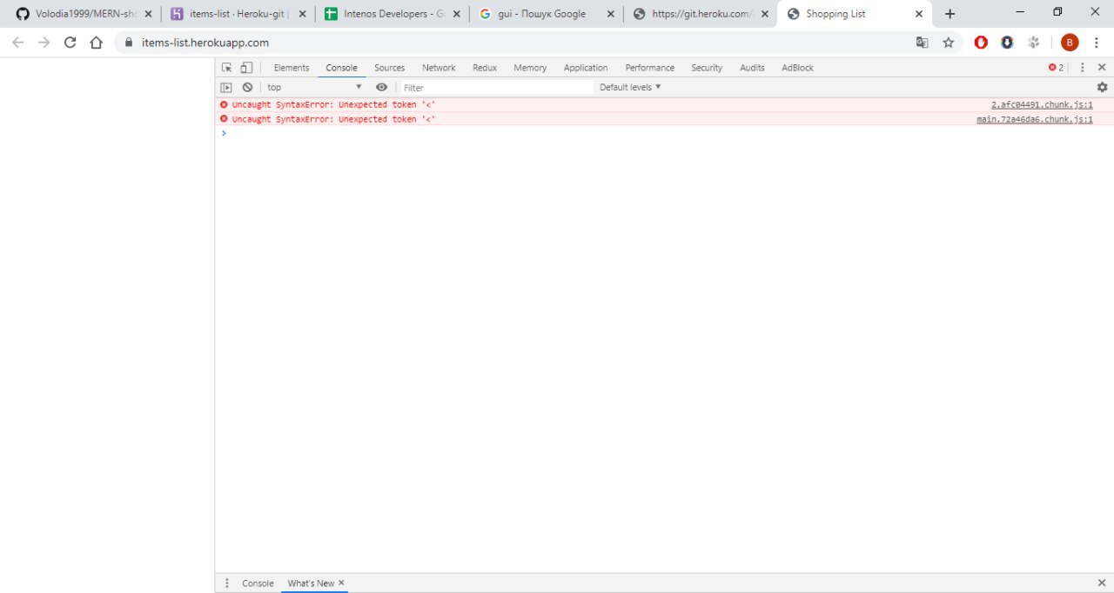Close the gui Google search tab
The image size is (1114, 593).
coord(610,14)
